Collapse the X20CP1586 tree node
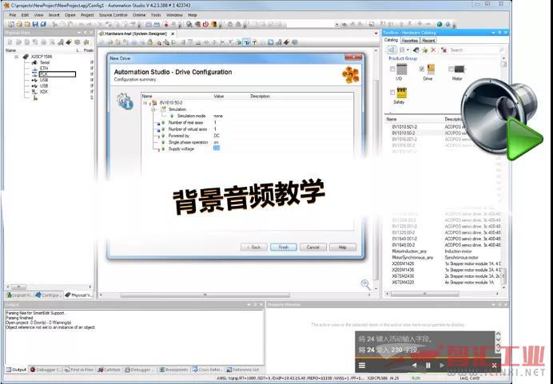This screenshot has height=384, width=553. click(17, 57)
